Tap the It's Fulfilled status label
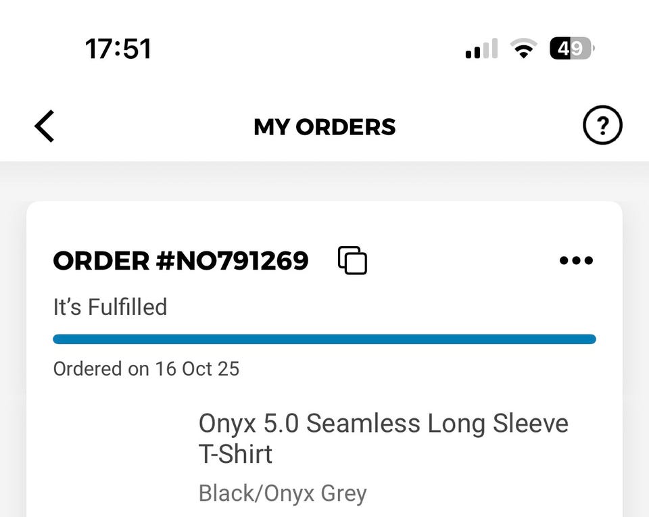 coord(110,307)
